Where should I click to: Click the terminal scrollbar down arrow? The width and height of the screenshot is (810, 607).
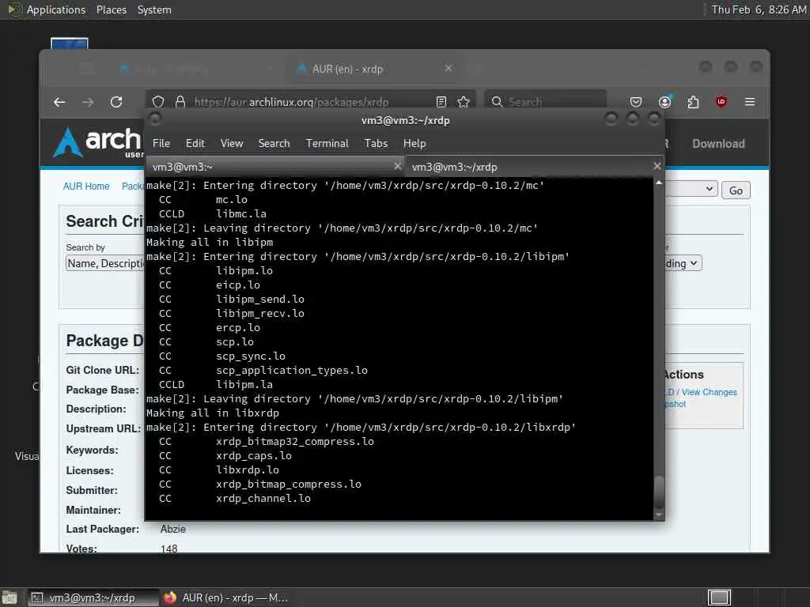coord(659,515)
